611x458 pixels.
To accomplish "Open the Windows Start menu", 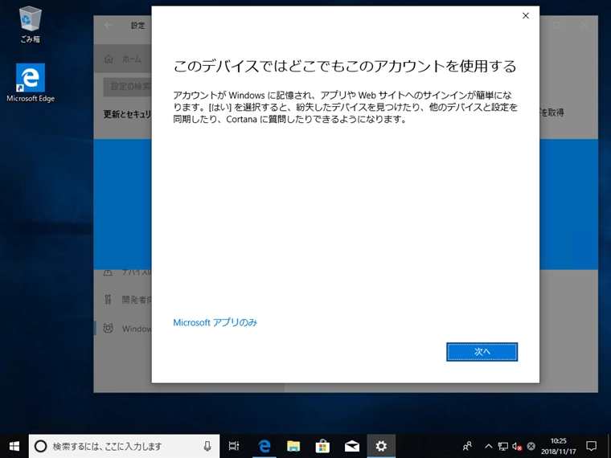I will [x=14, y=446].
